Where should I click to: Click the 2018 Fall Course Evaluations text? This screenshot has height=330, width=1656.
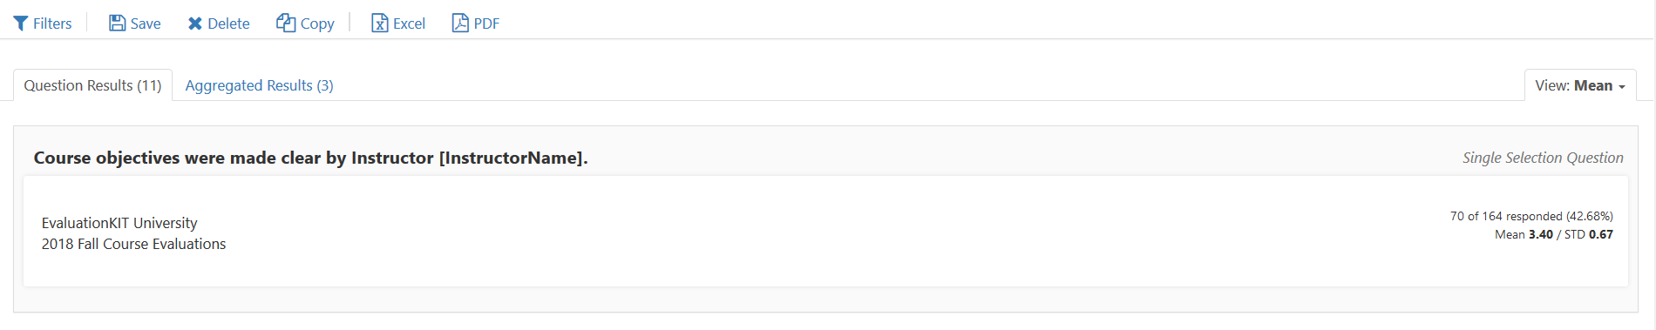(x=133, y=244)
